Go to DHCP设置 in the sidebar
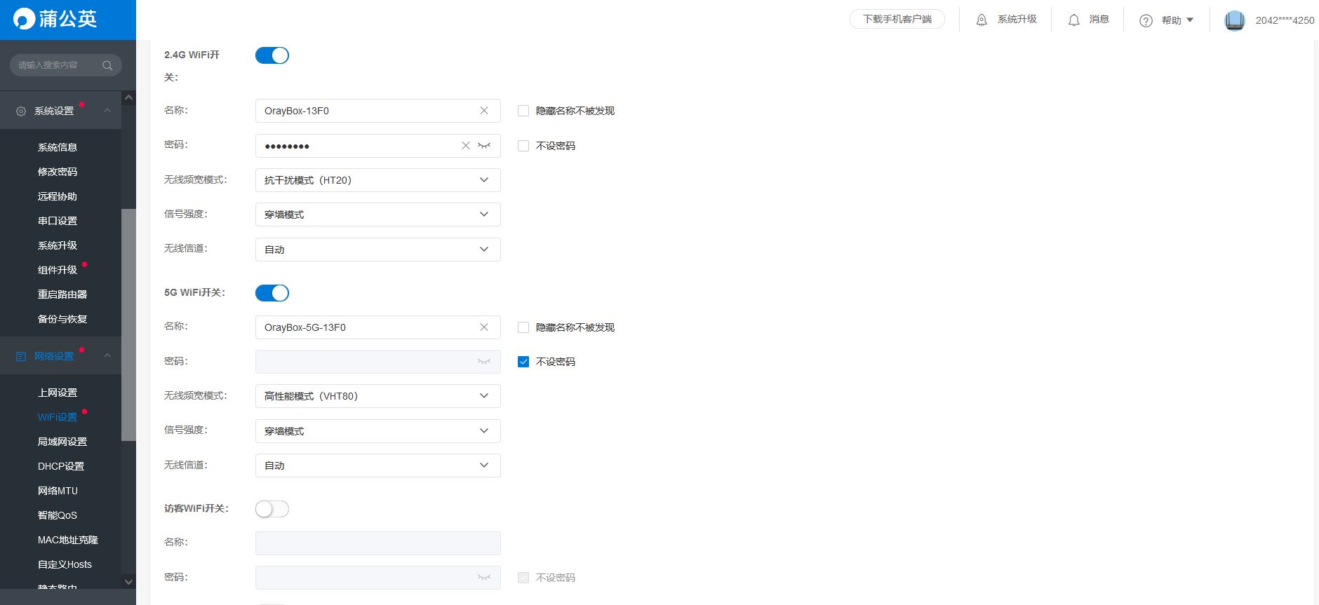This screenshot has height=605, width=1319. (61, 466)
